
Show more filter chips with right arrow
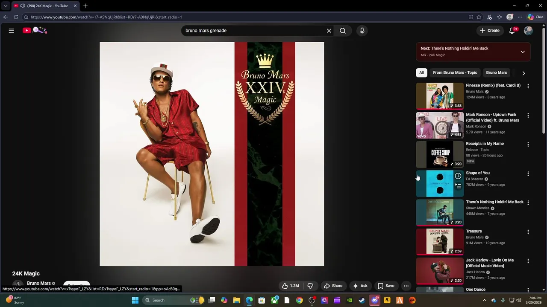(x=523, y=73)
